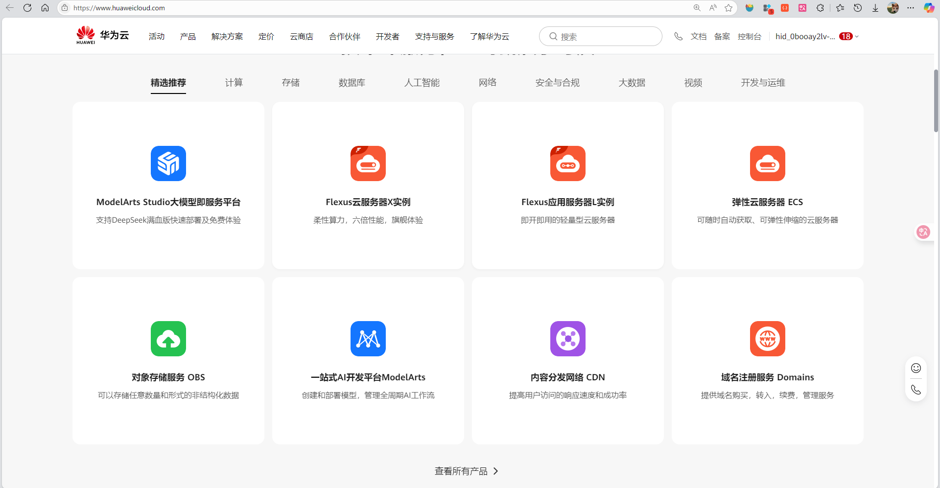The image size is (940, 488).
Task: Click the blue ModelArts AI platform icon
Action: 368,339
